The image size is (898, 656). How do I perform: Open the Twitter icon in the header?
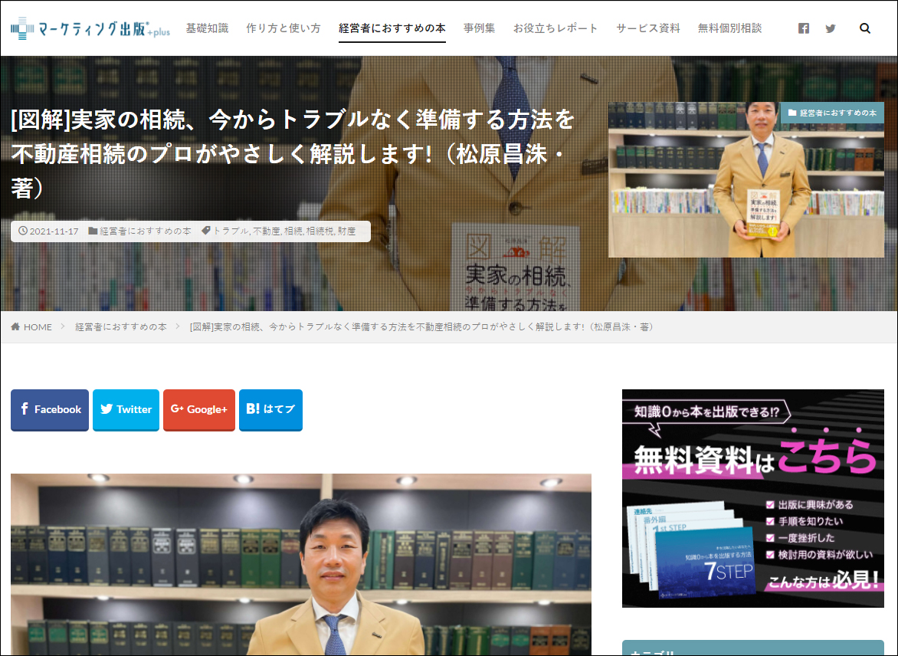click(x=831, y=28)
